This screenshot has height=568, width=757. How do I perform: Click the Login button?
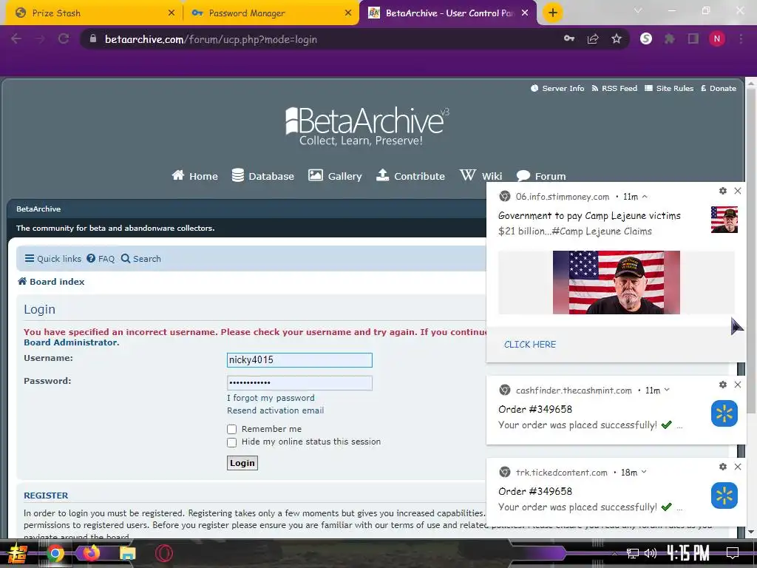242,463
